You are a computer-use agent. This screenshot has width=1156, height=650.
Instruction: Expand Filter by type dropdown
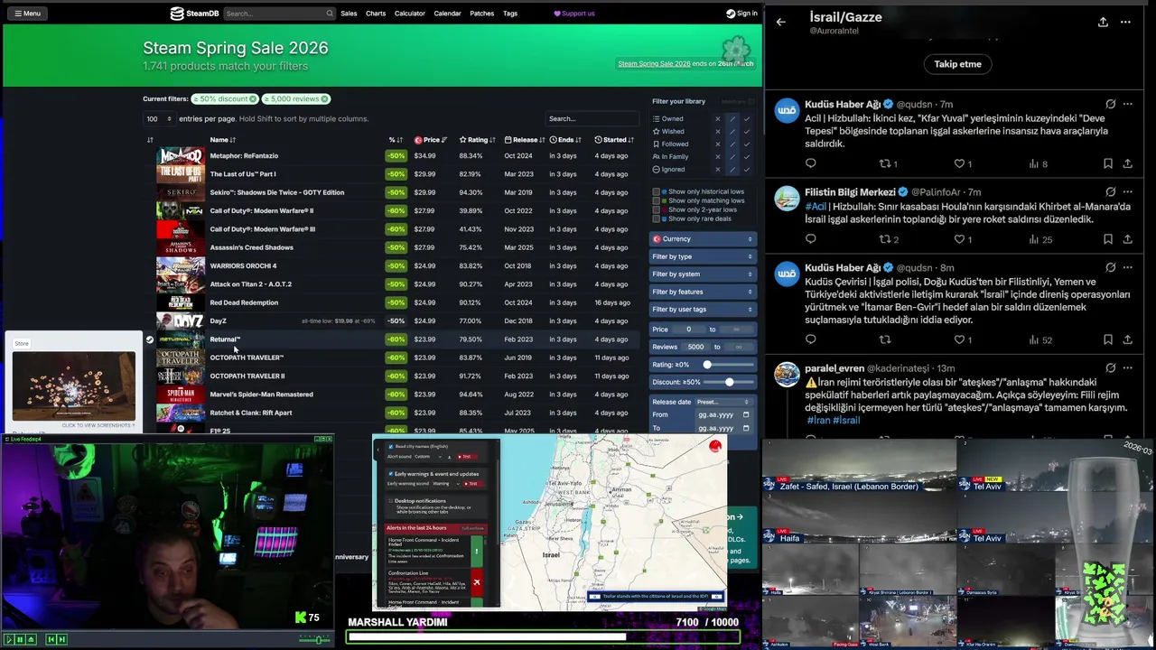(x=702, y=256)
